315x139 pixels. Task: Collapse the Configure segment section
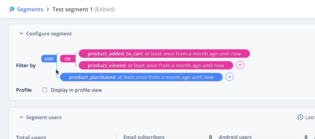tap(21, 34)
